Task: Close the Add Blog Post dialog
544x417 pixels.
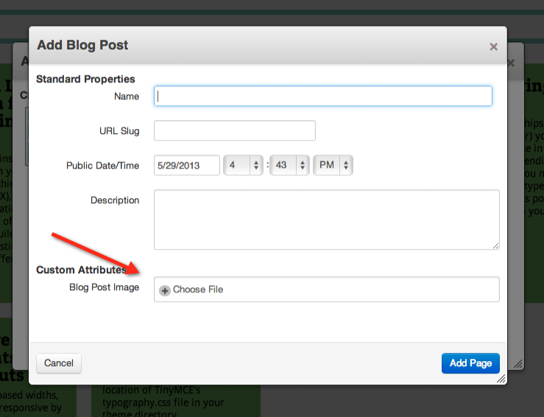Action: coord(493,46)
